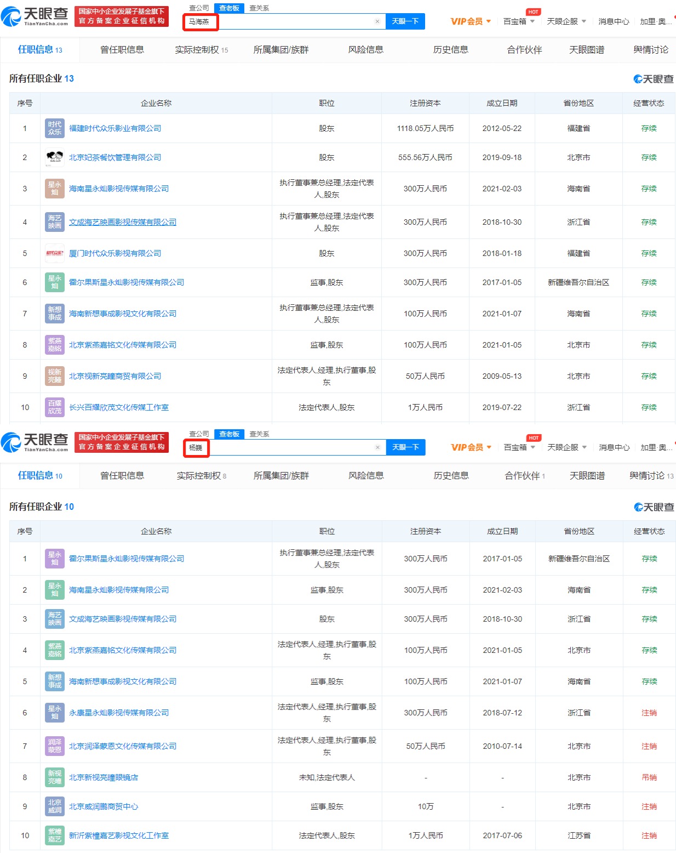The image size is (676, 853).
Task: Open company link 北京润泽蒙恩文化传媒有限公司
Action: (x=123, y=746)
